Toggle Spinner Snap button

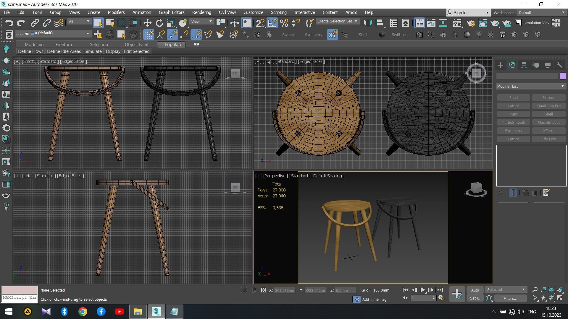[x=296, y=23]
